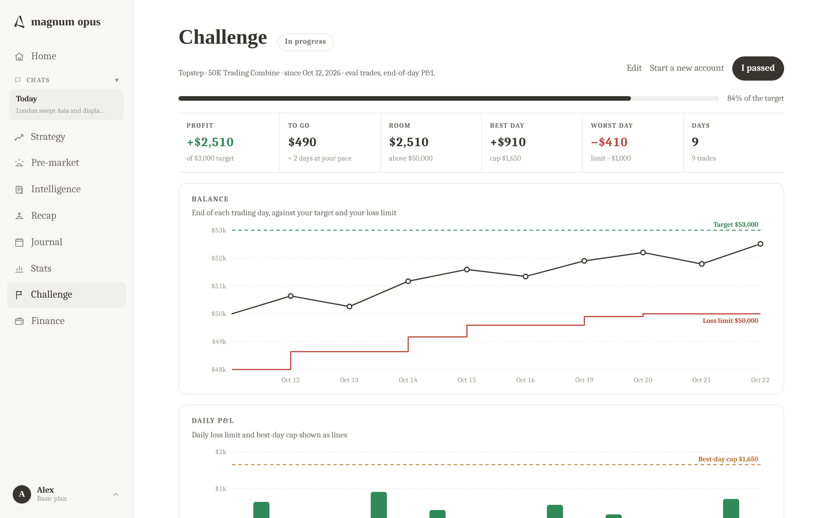
Task: Click the magnum opus logo icon
Action: point(20,22)
